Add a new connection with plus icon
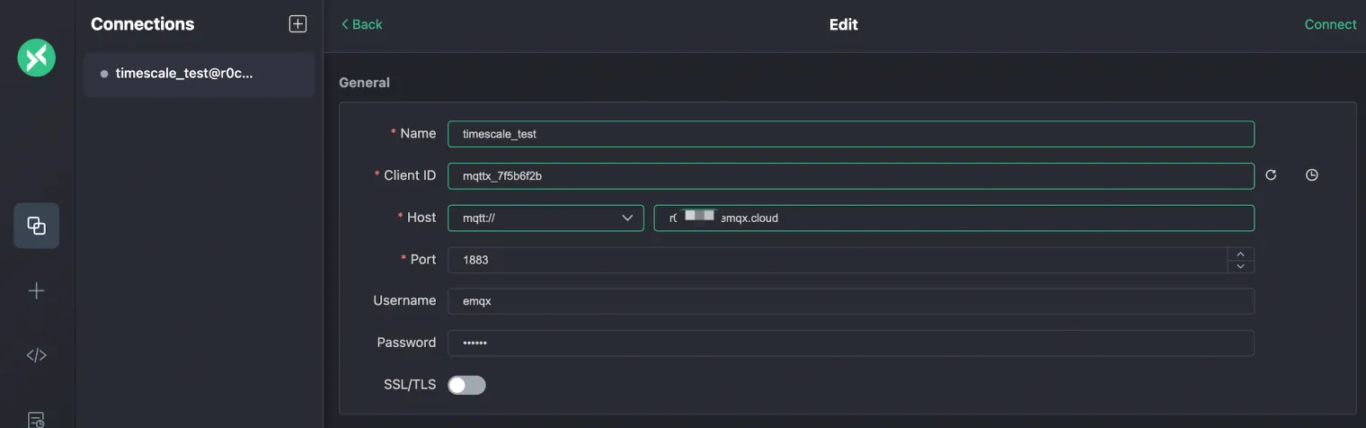The image size is (1366, 428). [x=297, y=24]
